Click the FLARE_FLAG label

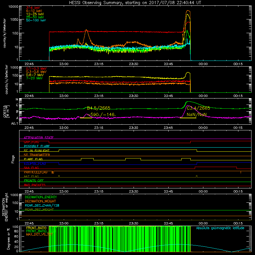(x=33, y=159)
